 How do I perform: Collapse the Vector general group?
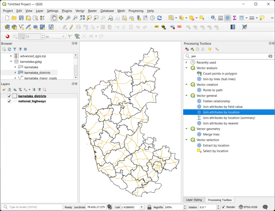point(186,96)
